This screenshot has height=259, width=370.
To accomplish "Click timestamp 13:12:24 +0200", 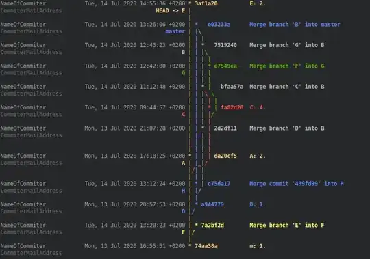I will tap(162, 184).
